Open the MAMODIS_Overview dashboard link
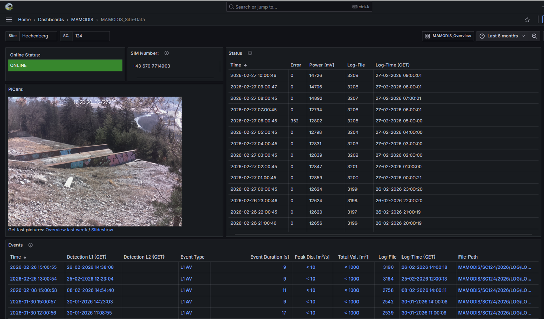Viewport: 544px width, 319px height. pos(448,36)
